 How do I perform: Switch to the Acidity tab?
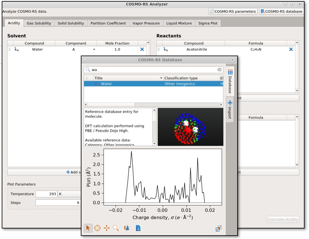(14, 23)
